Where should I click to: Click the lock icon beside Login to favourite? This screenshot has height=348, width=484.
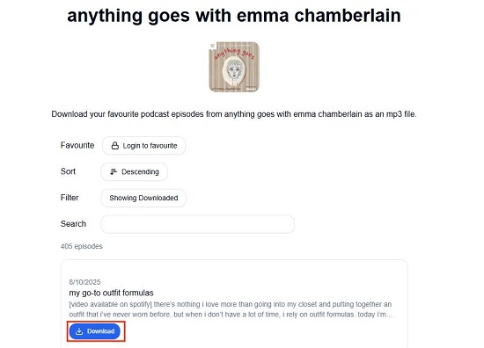pyautogui.click(x=114, y=146)
